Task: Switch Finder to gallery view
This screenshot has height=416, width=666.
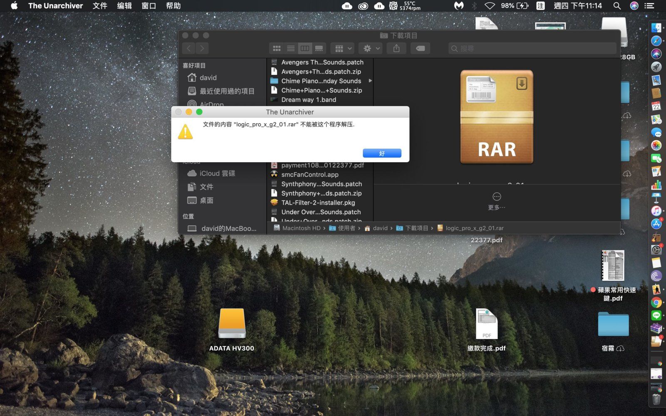Action: pyautogui.click(x=319, y=48)
